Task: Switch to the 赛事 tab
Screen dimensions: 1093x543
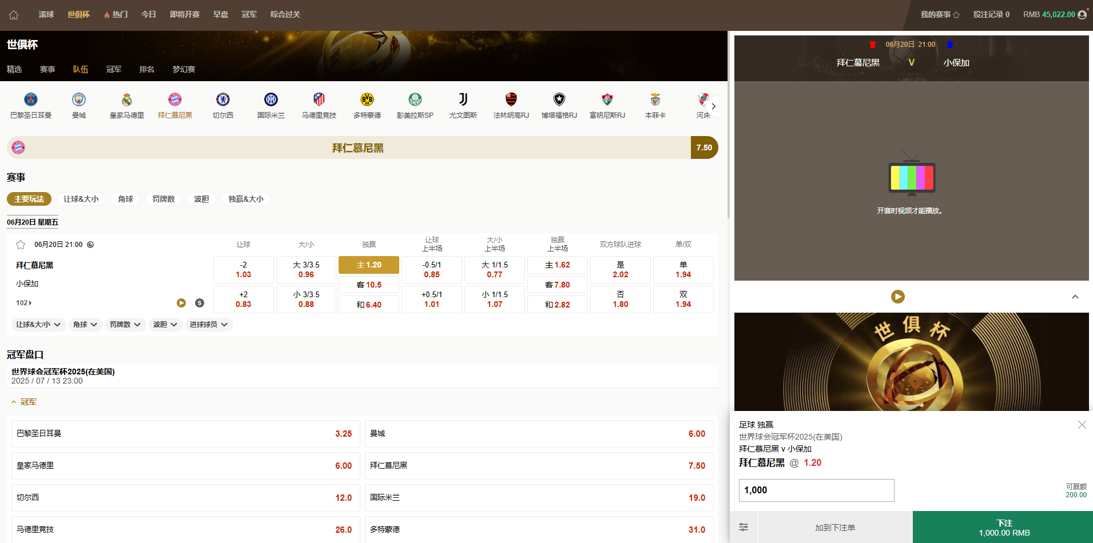Action: 47,69
